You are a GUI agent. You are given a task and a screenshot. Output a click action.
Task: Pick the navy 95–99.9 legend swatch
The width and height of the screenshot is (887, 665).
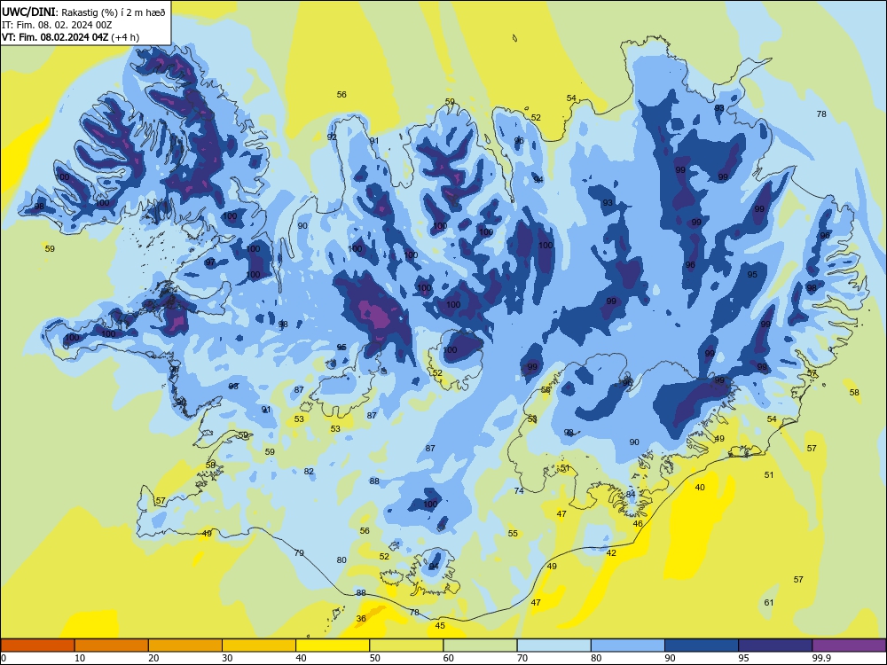point(775,645)
